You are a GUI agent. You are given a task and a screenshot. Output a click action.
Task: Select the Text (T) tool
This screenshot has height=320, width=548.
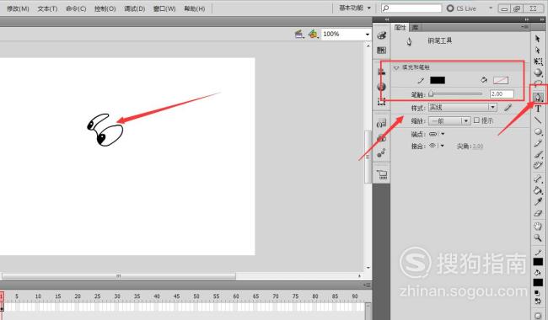(x=538, y=109)
